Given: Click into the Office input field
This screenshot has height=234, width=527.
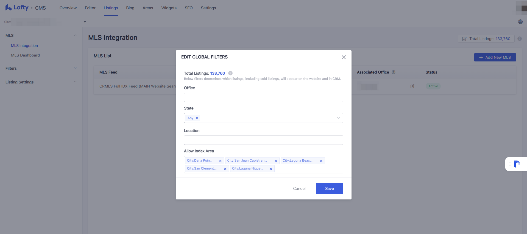Looking at the screenshot, I should [x=263, y=97].
